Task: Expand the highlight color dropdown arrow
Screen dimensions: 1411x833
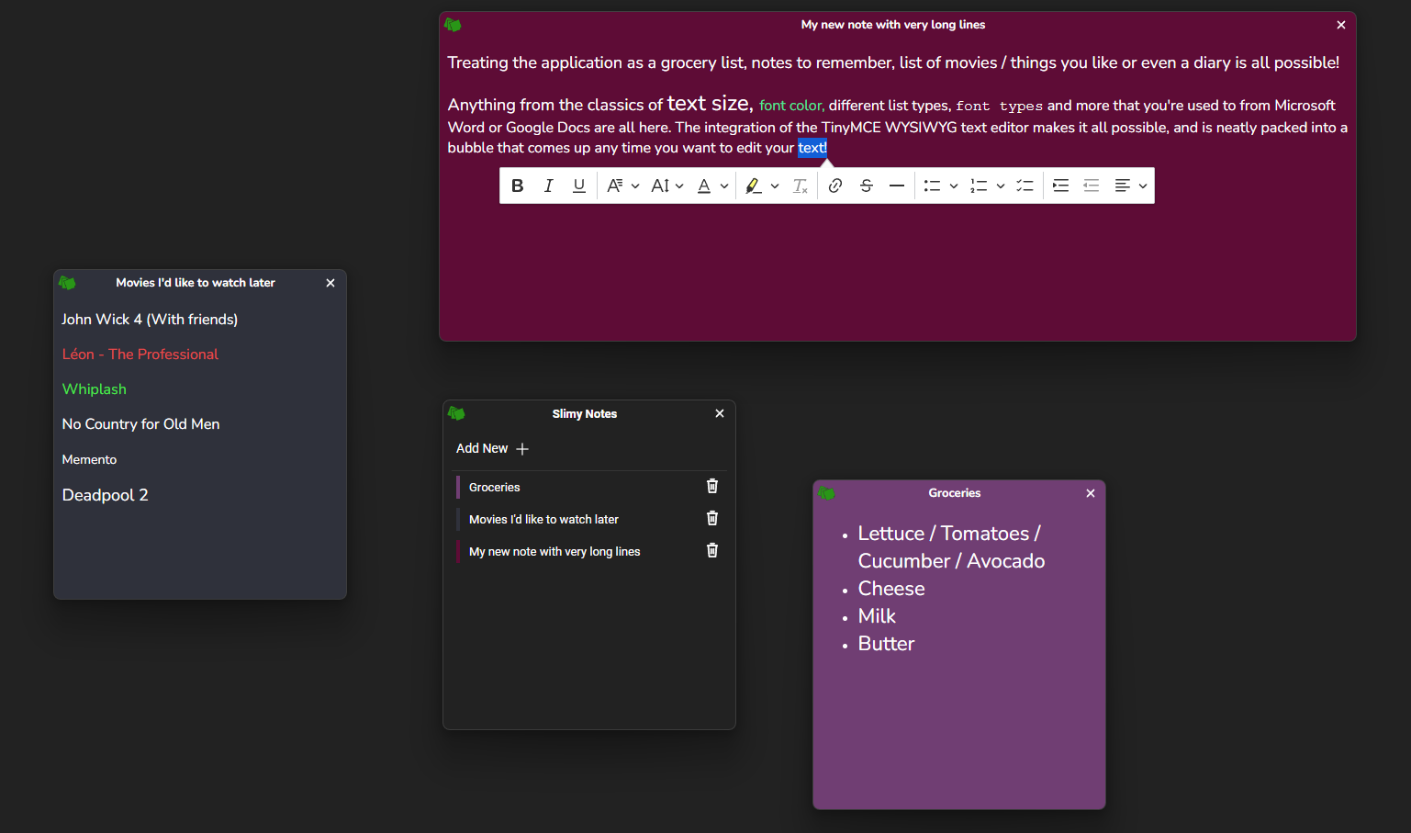Action: point(775,186)
